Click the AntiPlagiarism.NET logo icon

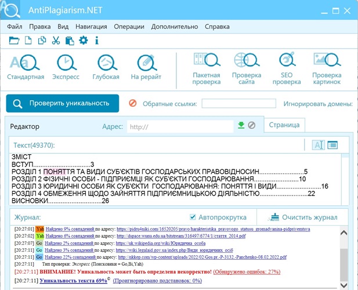tap(10, 10)
